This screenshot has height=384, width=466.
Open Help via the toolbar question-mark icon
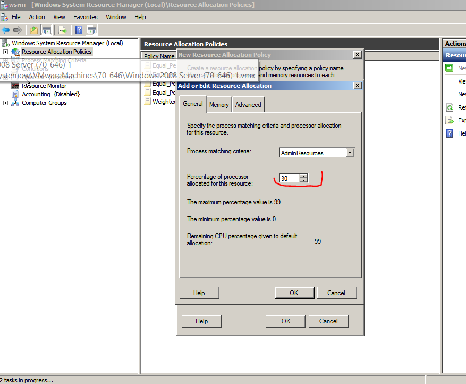(x=79, y=30)
